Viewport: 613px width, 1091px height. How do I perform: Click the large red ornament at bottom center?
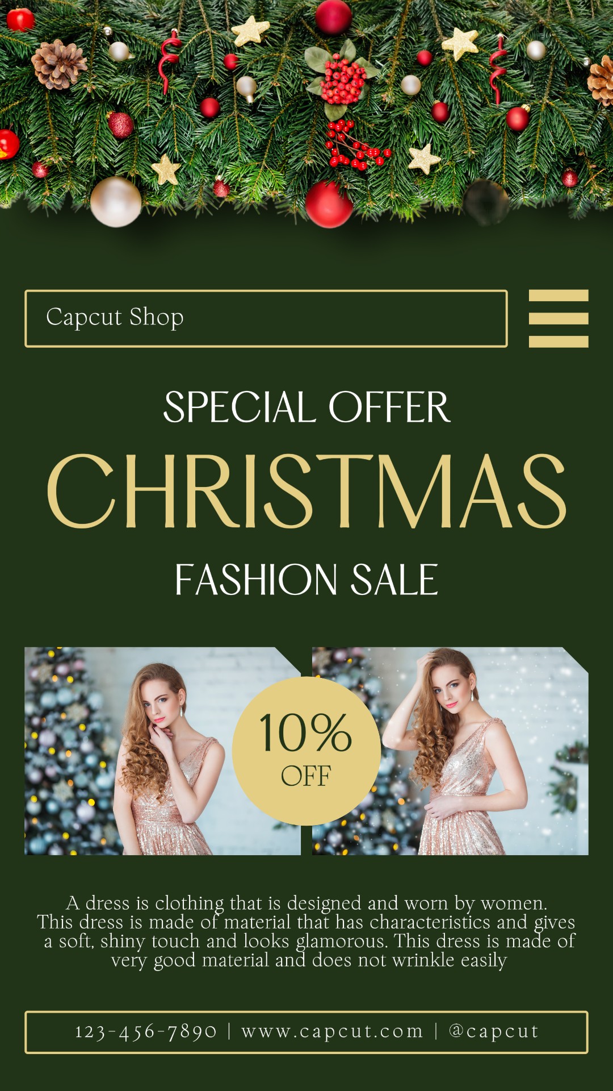click(329, 205)
